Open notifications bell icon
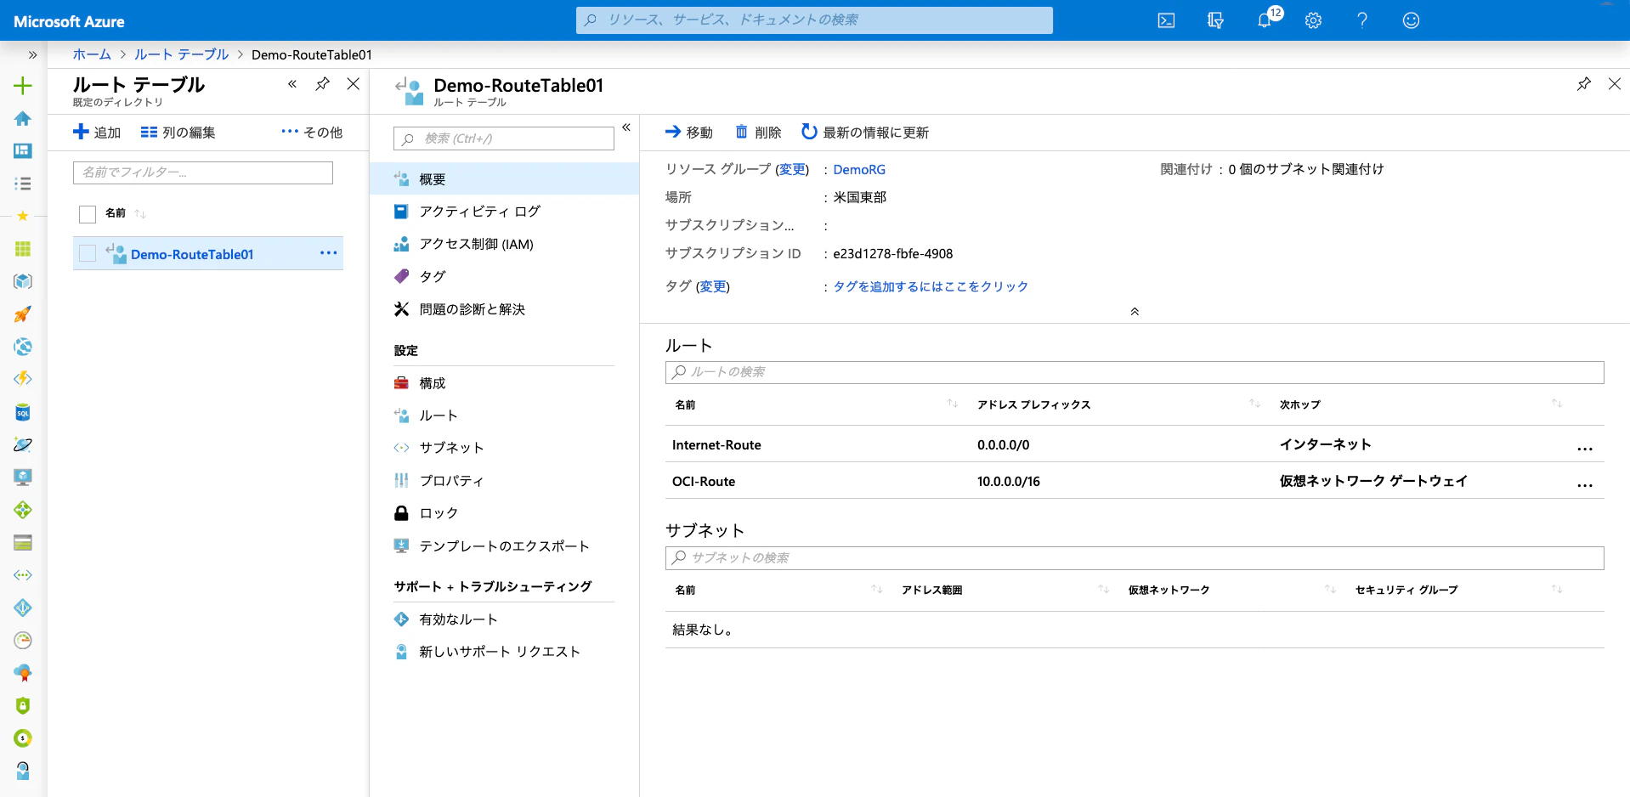The width and height of the screenshot is (1630, 797). pyautogui.click(x=1265, y=20)
